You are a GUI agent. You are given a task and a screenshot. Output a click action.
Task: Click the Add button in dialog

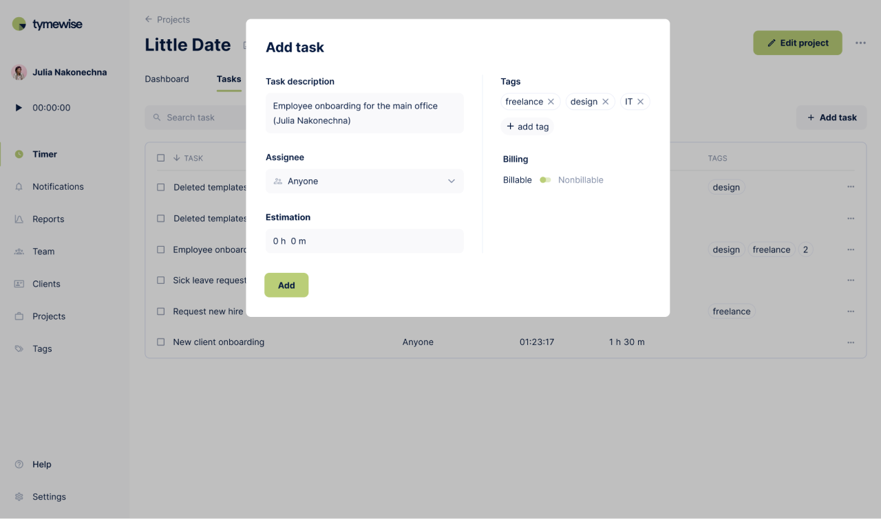[286, 285]
